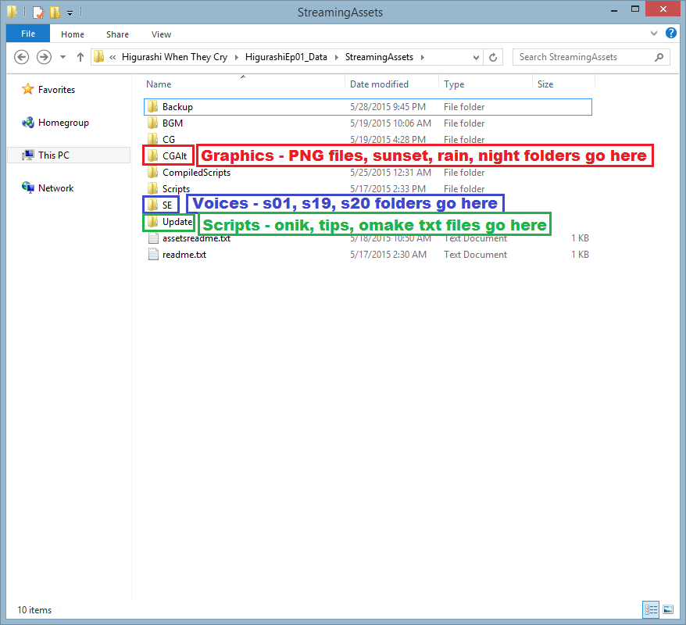Screen dimensions: 686x625
Task: Click the Forward navigation arrow
Action: 44,57
